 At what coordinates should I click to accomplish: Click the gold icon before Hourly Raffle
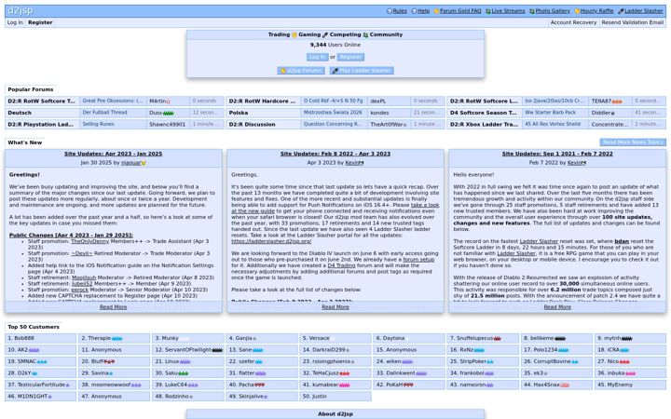[577, 11]
